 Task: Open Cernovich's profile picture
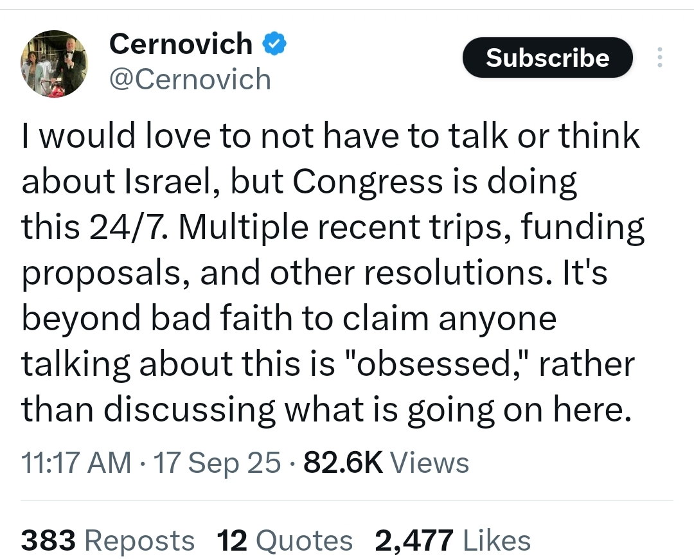tap(54, 64)
